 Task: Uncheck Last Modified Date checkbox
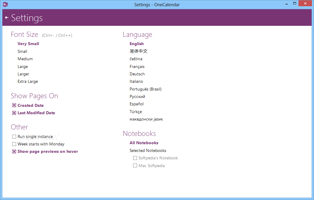click(14, 113)
